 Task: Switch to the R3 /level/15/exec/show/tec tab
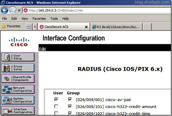click(x=116, y=27)
